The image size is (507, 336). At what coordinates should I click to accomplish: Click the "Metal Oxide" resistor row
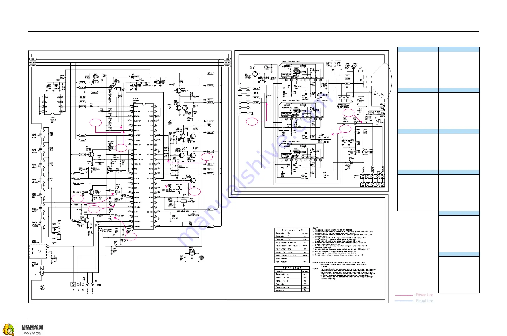(x=292, y=278)
